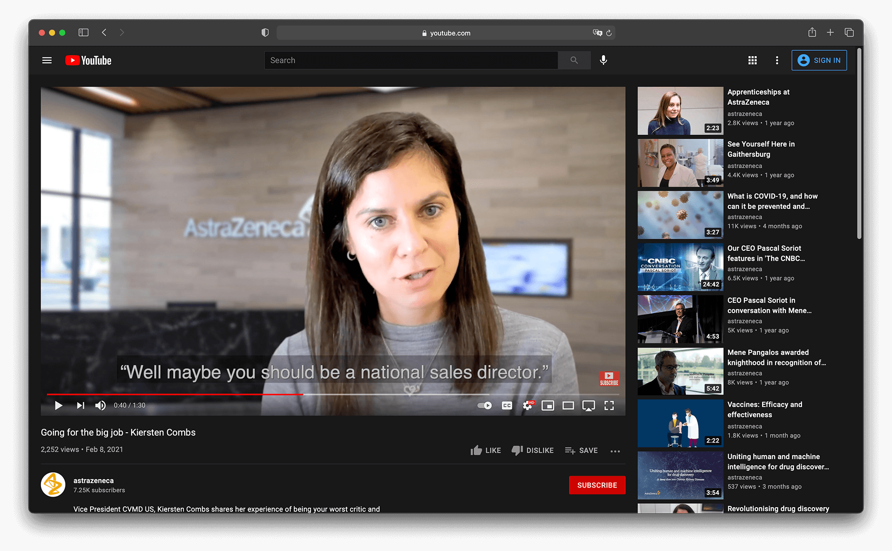
Task: Click AirPlay icon in player controls
Action: (x=588, y=405)
